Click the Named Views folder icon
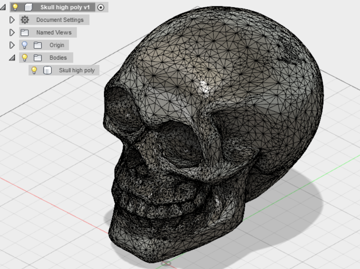360x269 pixels. coord(25,32)
